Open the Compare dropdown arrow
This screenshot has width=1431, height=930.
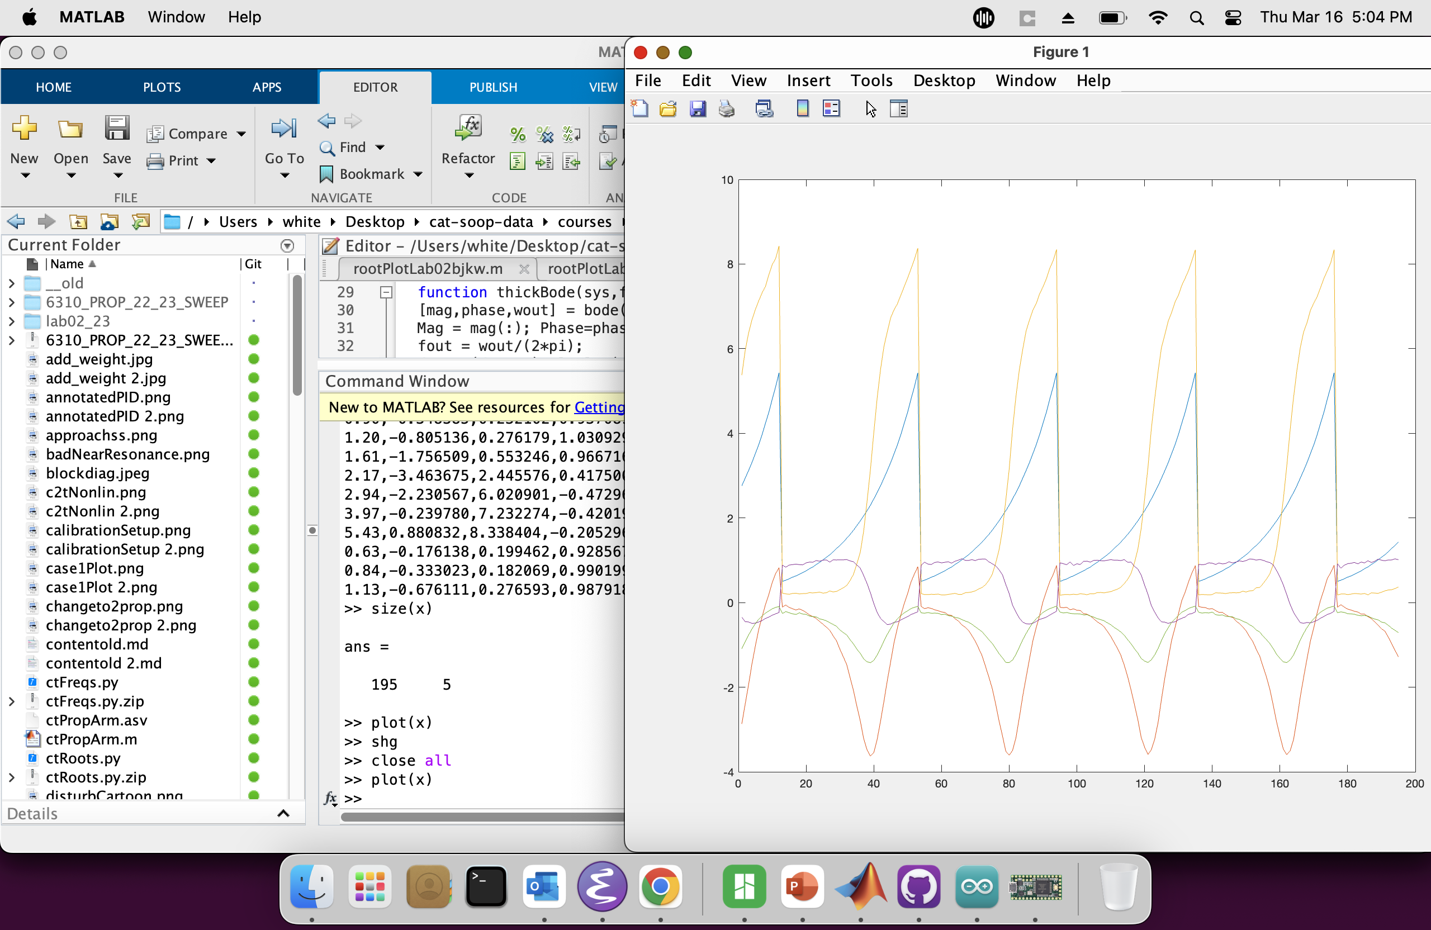241,134
